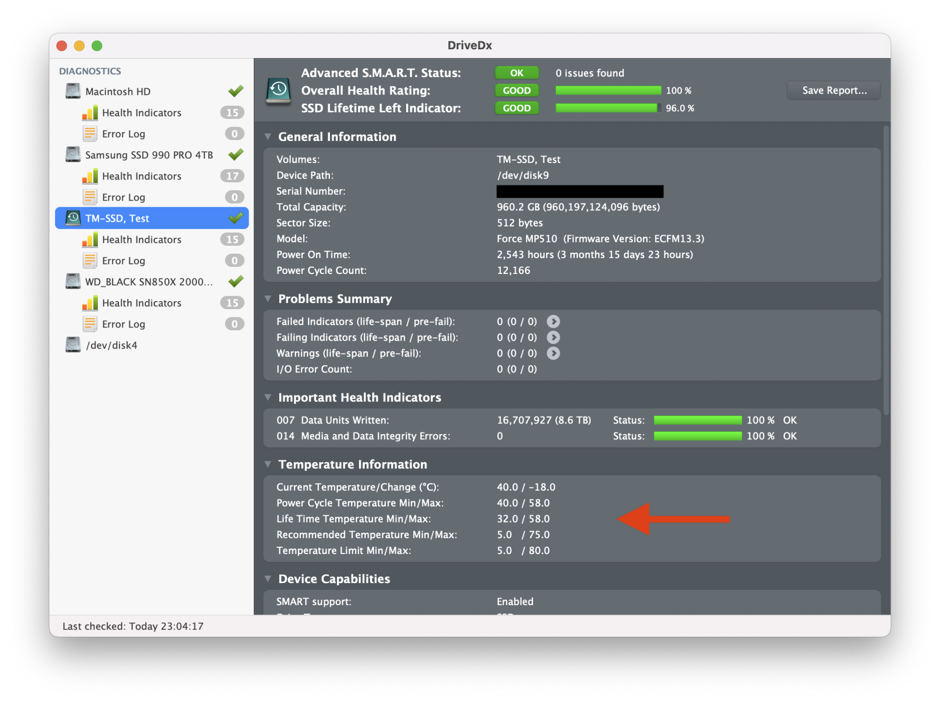Viewport: 940px width, 702px height.
Task: Click arrow next to Failed Indicators count
Action: pos(553,321)
